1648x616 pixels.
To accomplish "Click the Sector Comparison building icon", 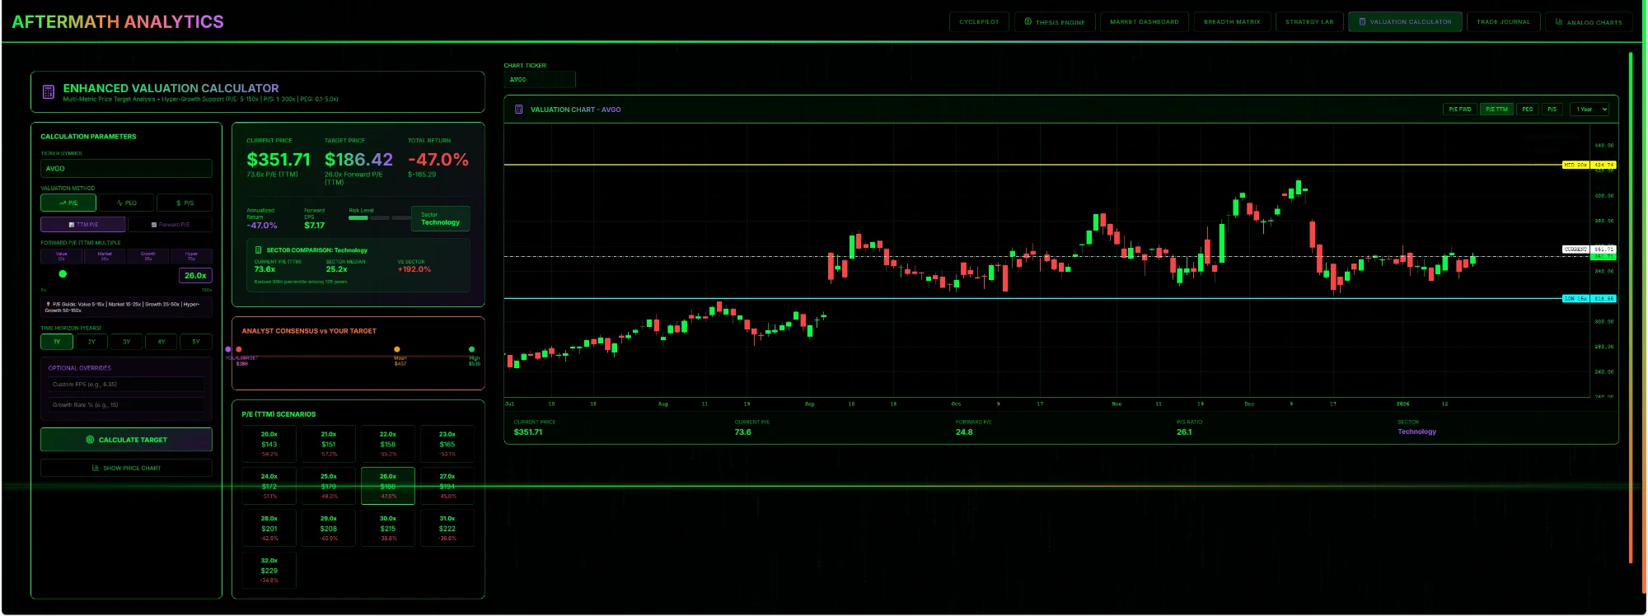I will pos(259,250).
